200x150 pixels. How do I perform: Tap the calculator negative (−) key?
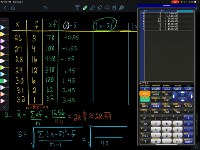[177, 141]
